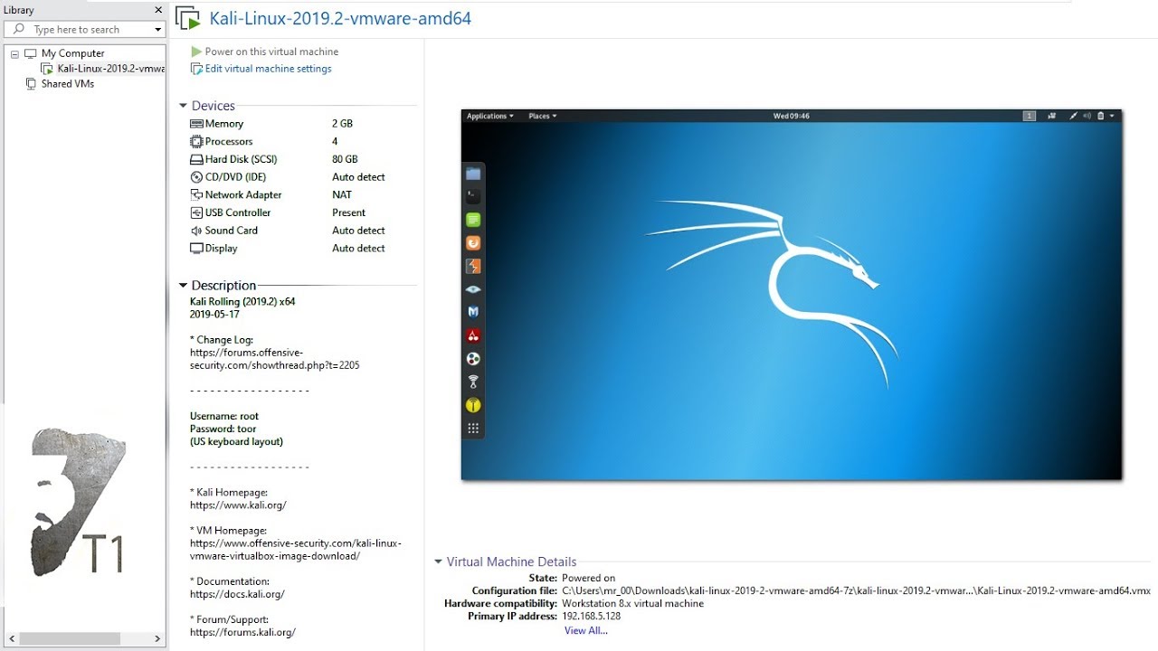
Task: Collapse the Devices section
Action: tap(183, 106)
